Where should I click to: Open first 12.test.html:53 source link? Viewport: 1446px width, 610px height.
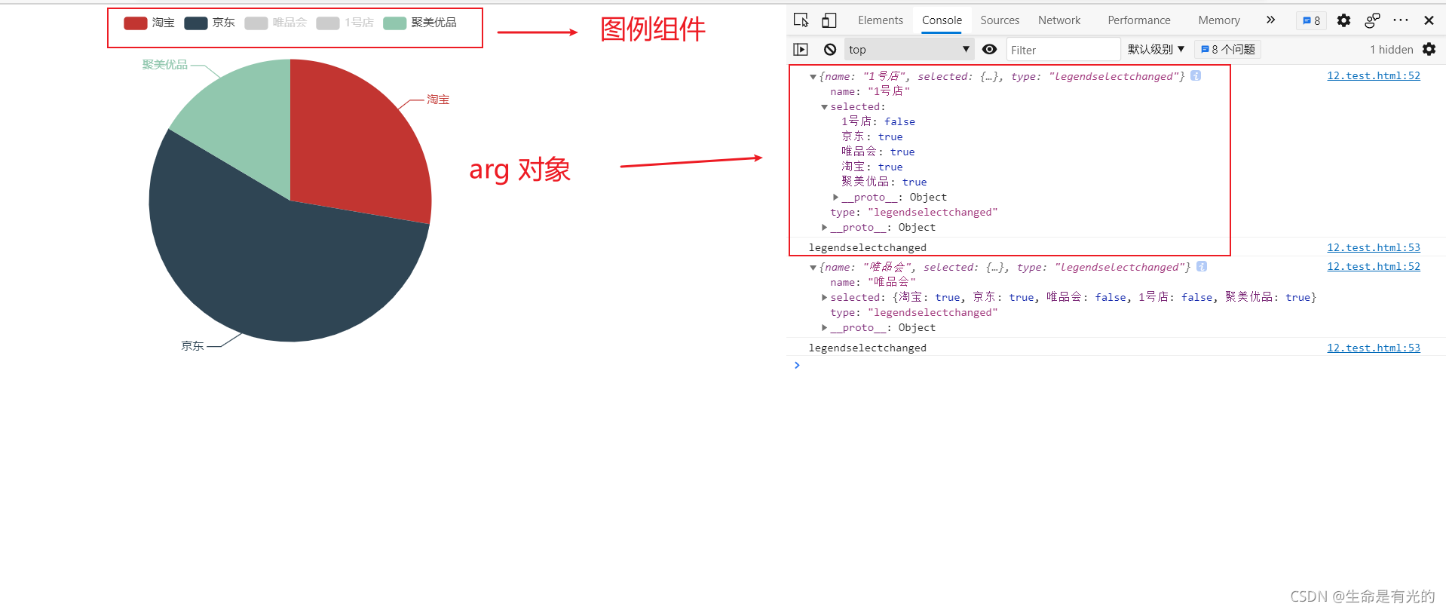[1374, 248]
